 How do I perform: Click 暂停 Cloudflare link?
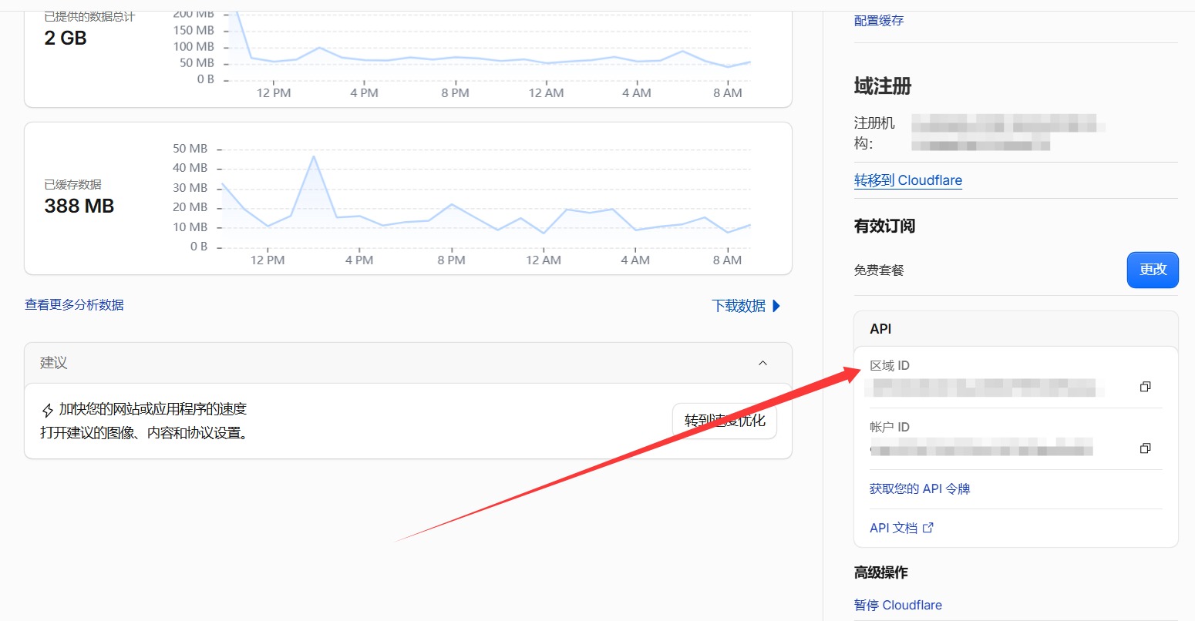click(898, 605)
